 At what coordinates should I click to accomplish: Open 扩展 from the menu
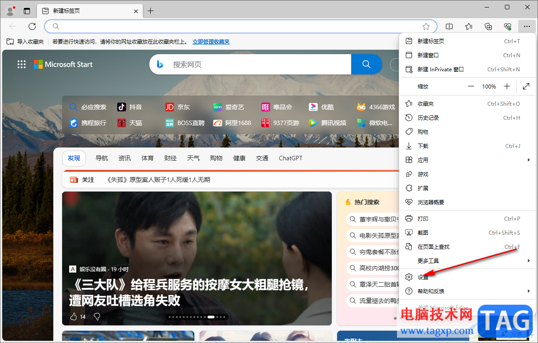[468, 188]
